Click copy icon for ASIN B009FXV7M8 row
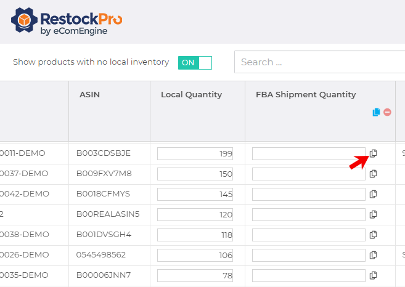 click(x=373, y=174)
